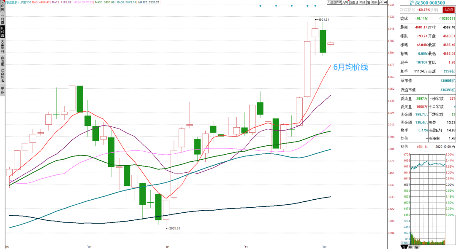Click the 6月均价线 annotation label
456x249 pixels.
pyautogui.click(x=350, y=67)
